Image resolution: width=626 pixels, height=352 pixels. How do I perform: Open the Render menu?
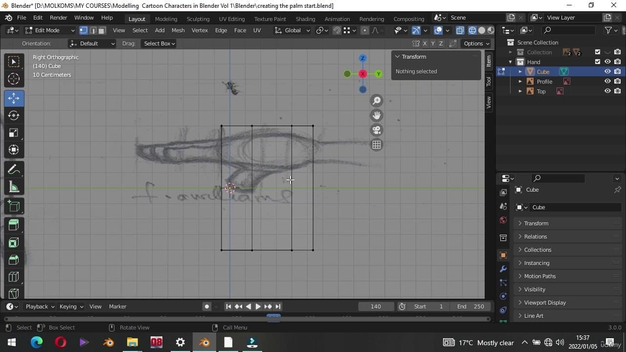[x=58, y=18]
